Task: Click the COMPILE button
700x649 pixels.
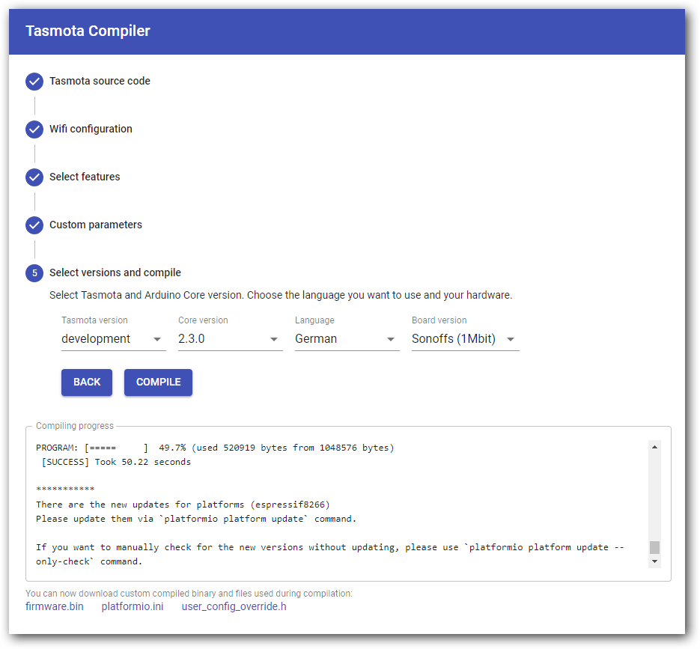Action: point(158,383)
